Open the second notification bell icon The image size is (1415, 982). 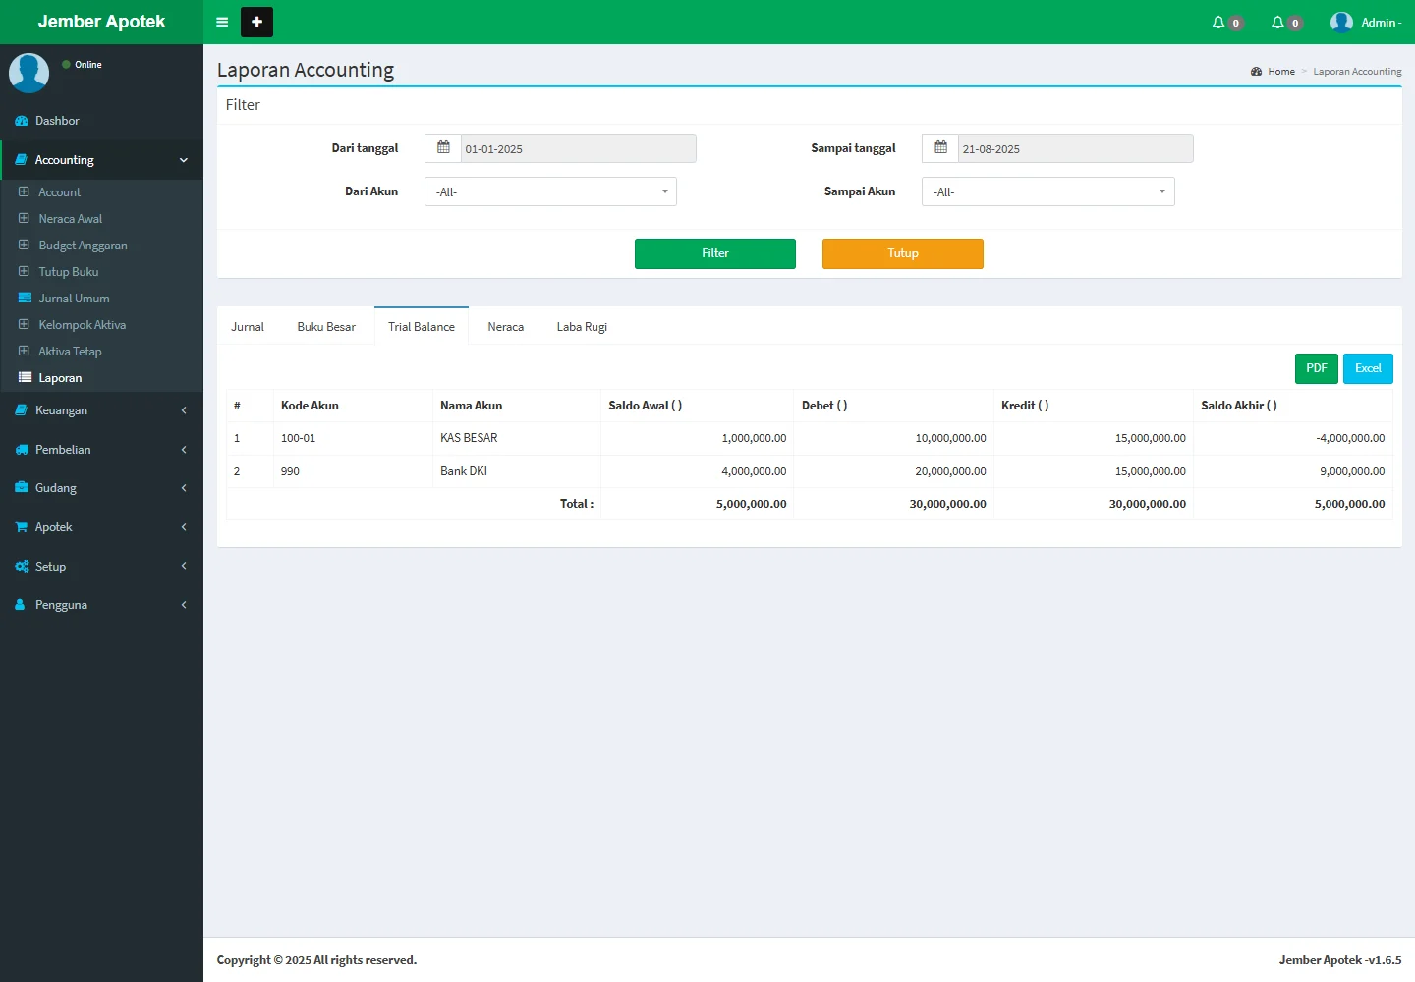tap(1277, 22)
